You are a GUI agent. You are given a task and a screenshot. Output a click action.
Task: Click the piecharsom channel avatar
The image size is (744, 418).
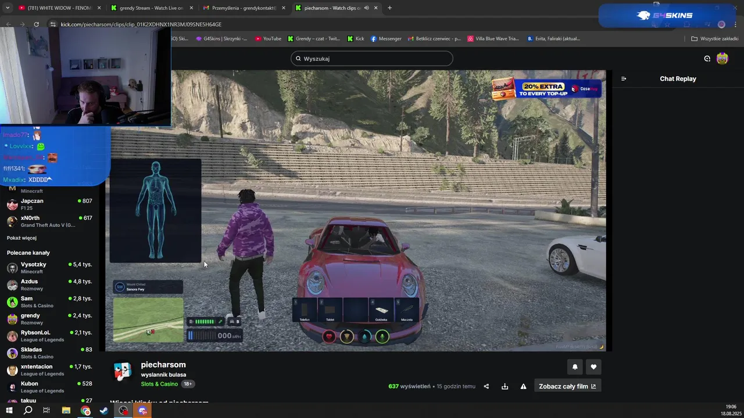[x=123, y=372]
